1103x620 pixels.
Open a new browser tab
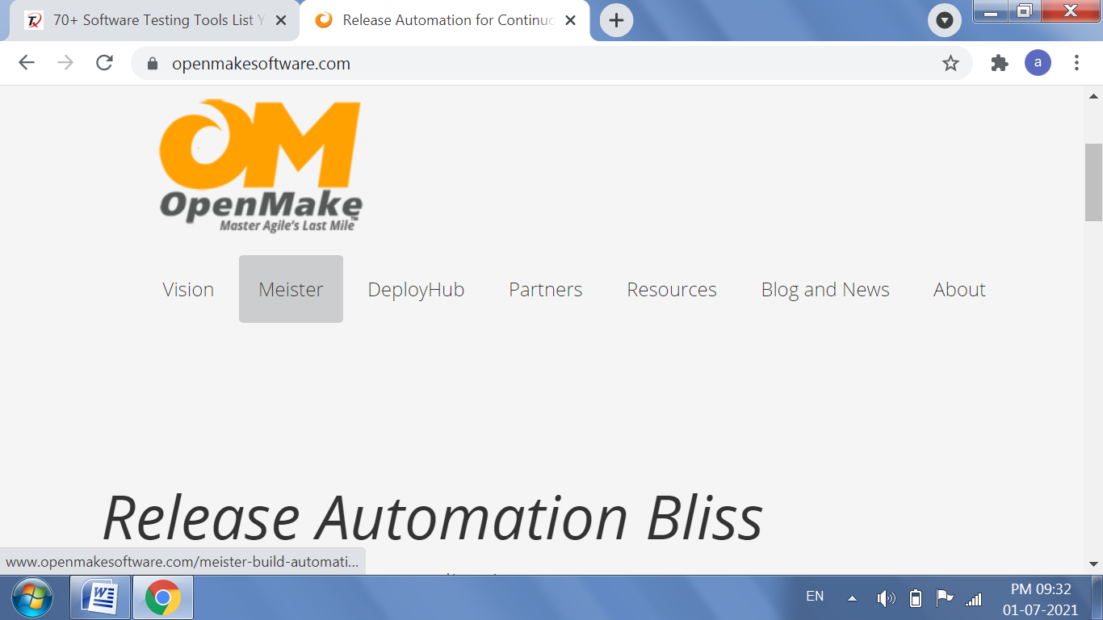coord(616,20)
